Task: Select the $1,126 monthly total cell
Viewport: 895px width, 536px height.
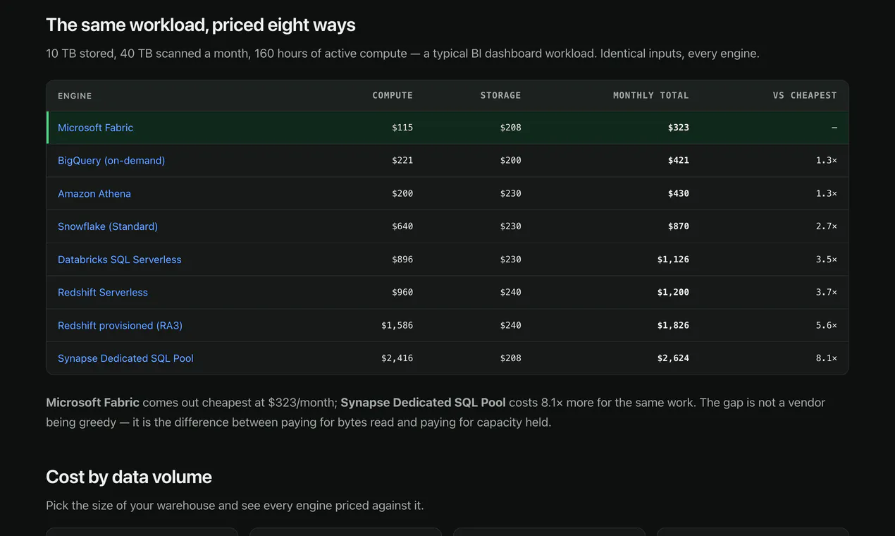Action: coord(673,260)
